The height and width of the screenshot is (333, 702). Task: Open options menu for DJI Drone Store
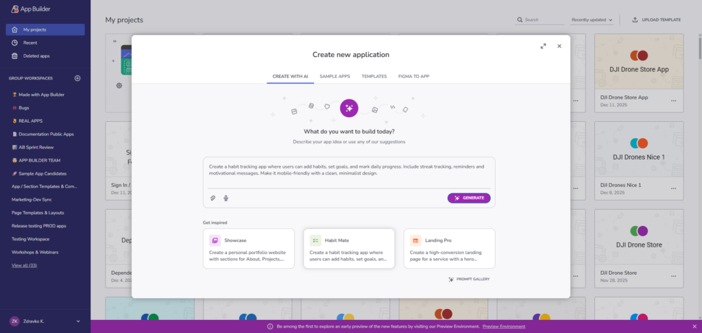point(673,276)
